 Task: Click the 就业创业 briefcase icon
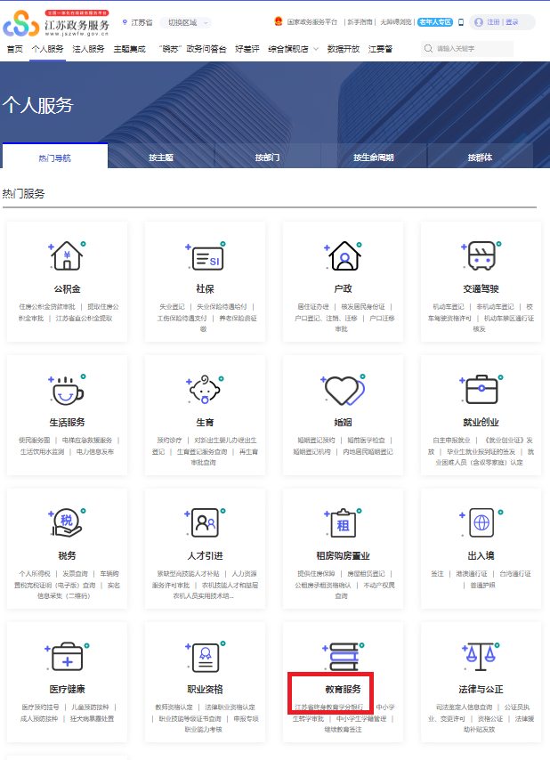click(481, 390)
